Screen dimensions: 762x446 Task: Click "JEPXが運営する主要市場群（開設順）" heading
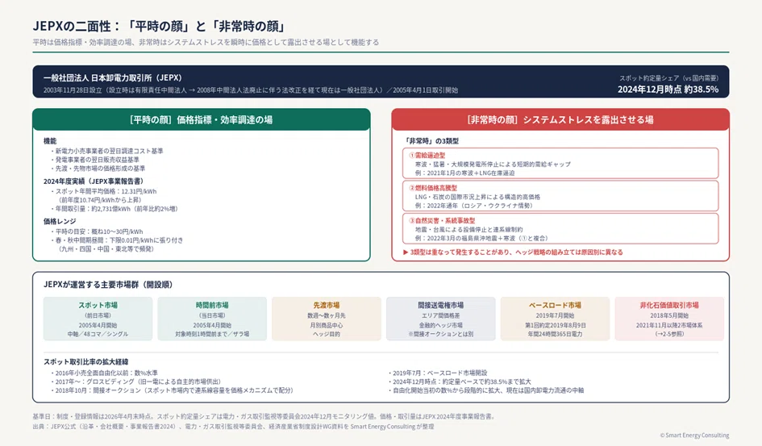point(108,285)
